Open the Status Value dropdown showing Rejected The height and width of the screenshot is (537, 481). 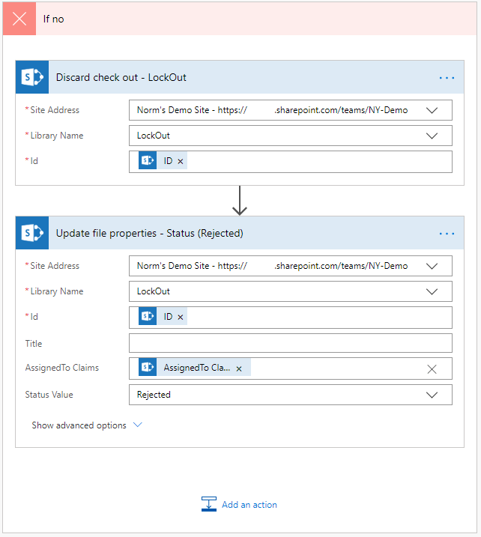pos(432,395)
